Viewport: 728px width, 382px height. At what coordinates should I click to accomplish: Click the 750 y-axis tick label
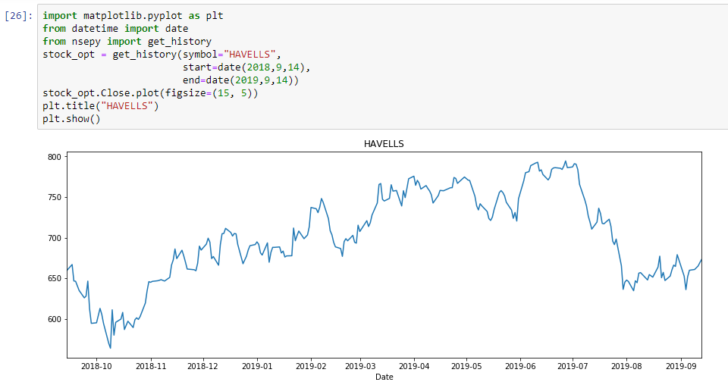(x=55, y=197)
